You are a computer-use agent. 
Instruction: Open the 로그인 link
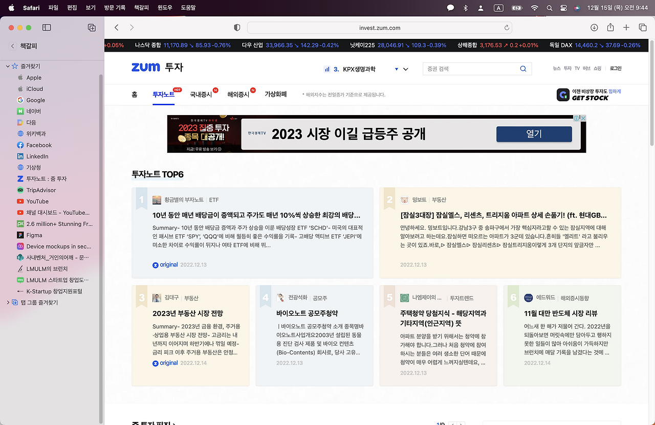[616, 69]
